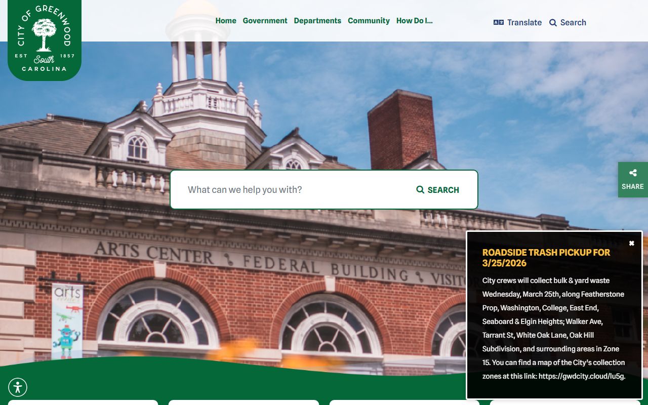The width and height of the screenshot is (648, 405).
Task: Open the accessibility options icon
Action: pos(18,388)
